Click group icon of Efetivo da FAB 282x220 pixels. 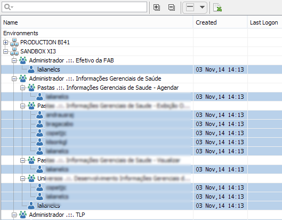pos(23,60)
